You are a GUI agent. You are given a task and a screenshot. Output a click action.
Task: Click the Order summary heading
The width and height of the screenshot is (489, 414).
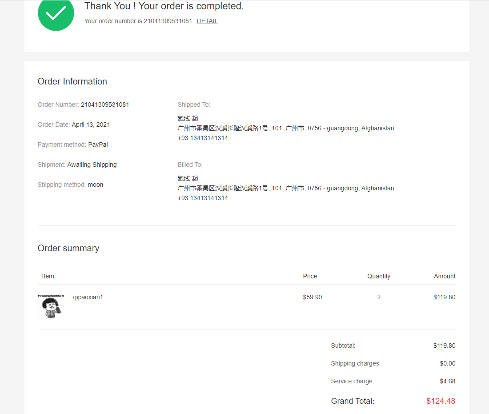coord(68,248)
